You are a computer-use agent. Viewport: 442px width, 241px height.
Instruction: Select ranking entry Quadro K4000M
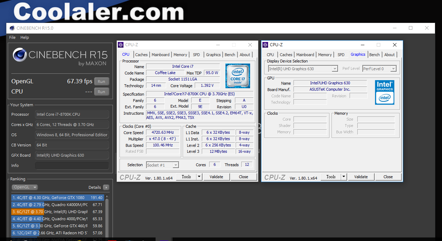point(58,205)
